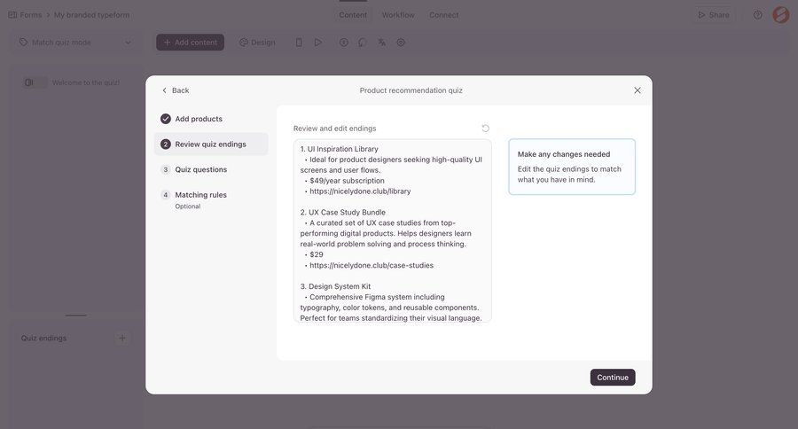The image size is (798, 429).
Task: Open the Matching rules step
Action: click(211, 199)
